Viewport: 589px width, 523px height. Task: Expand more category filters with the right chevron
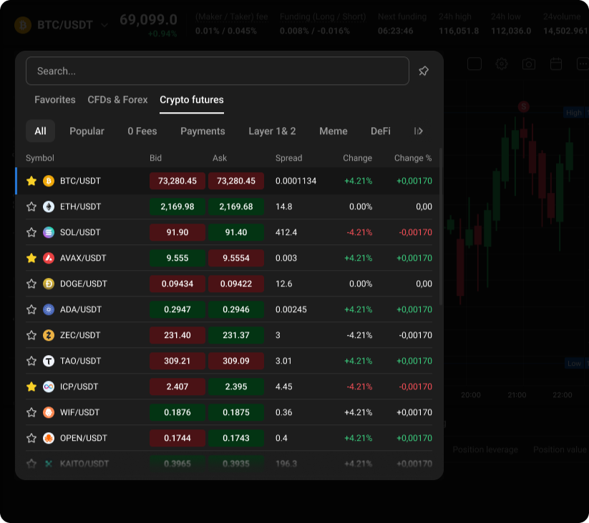419,131
